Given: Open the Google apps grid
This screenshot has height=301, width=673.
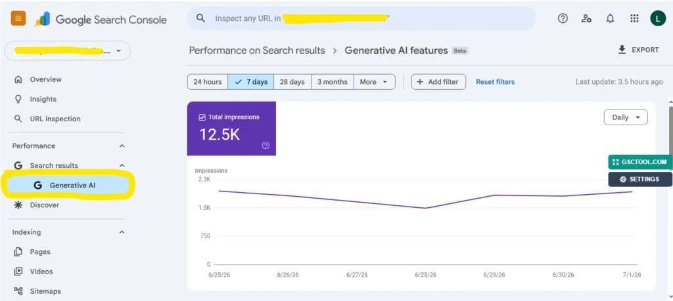Looking at the screenshot, I should [x=634, y=18].
